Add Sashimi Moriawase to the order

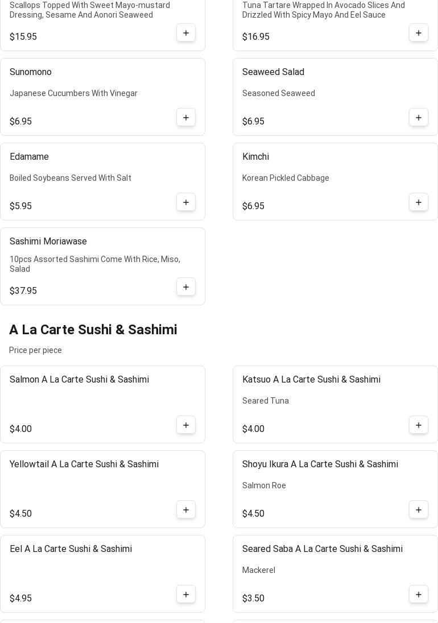(186, 287)
